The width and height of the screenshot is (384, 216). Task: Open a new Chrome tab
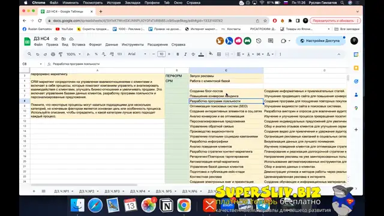tap(101, 11)
